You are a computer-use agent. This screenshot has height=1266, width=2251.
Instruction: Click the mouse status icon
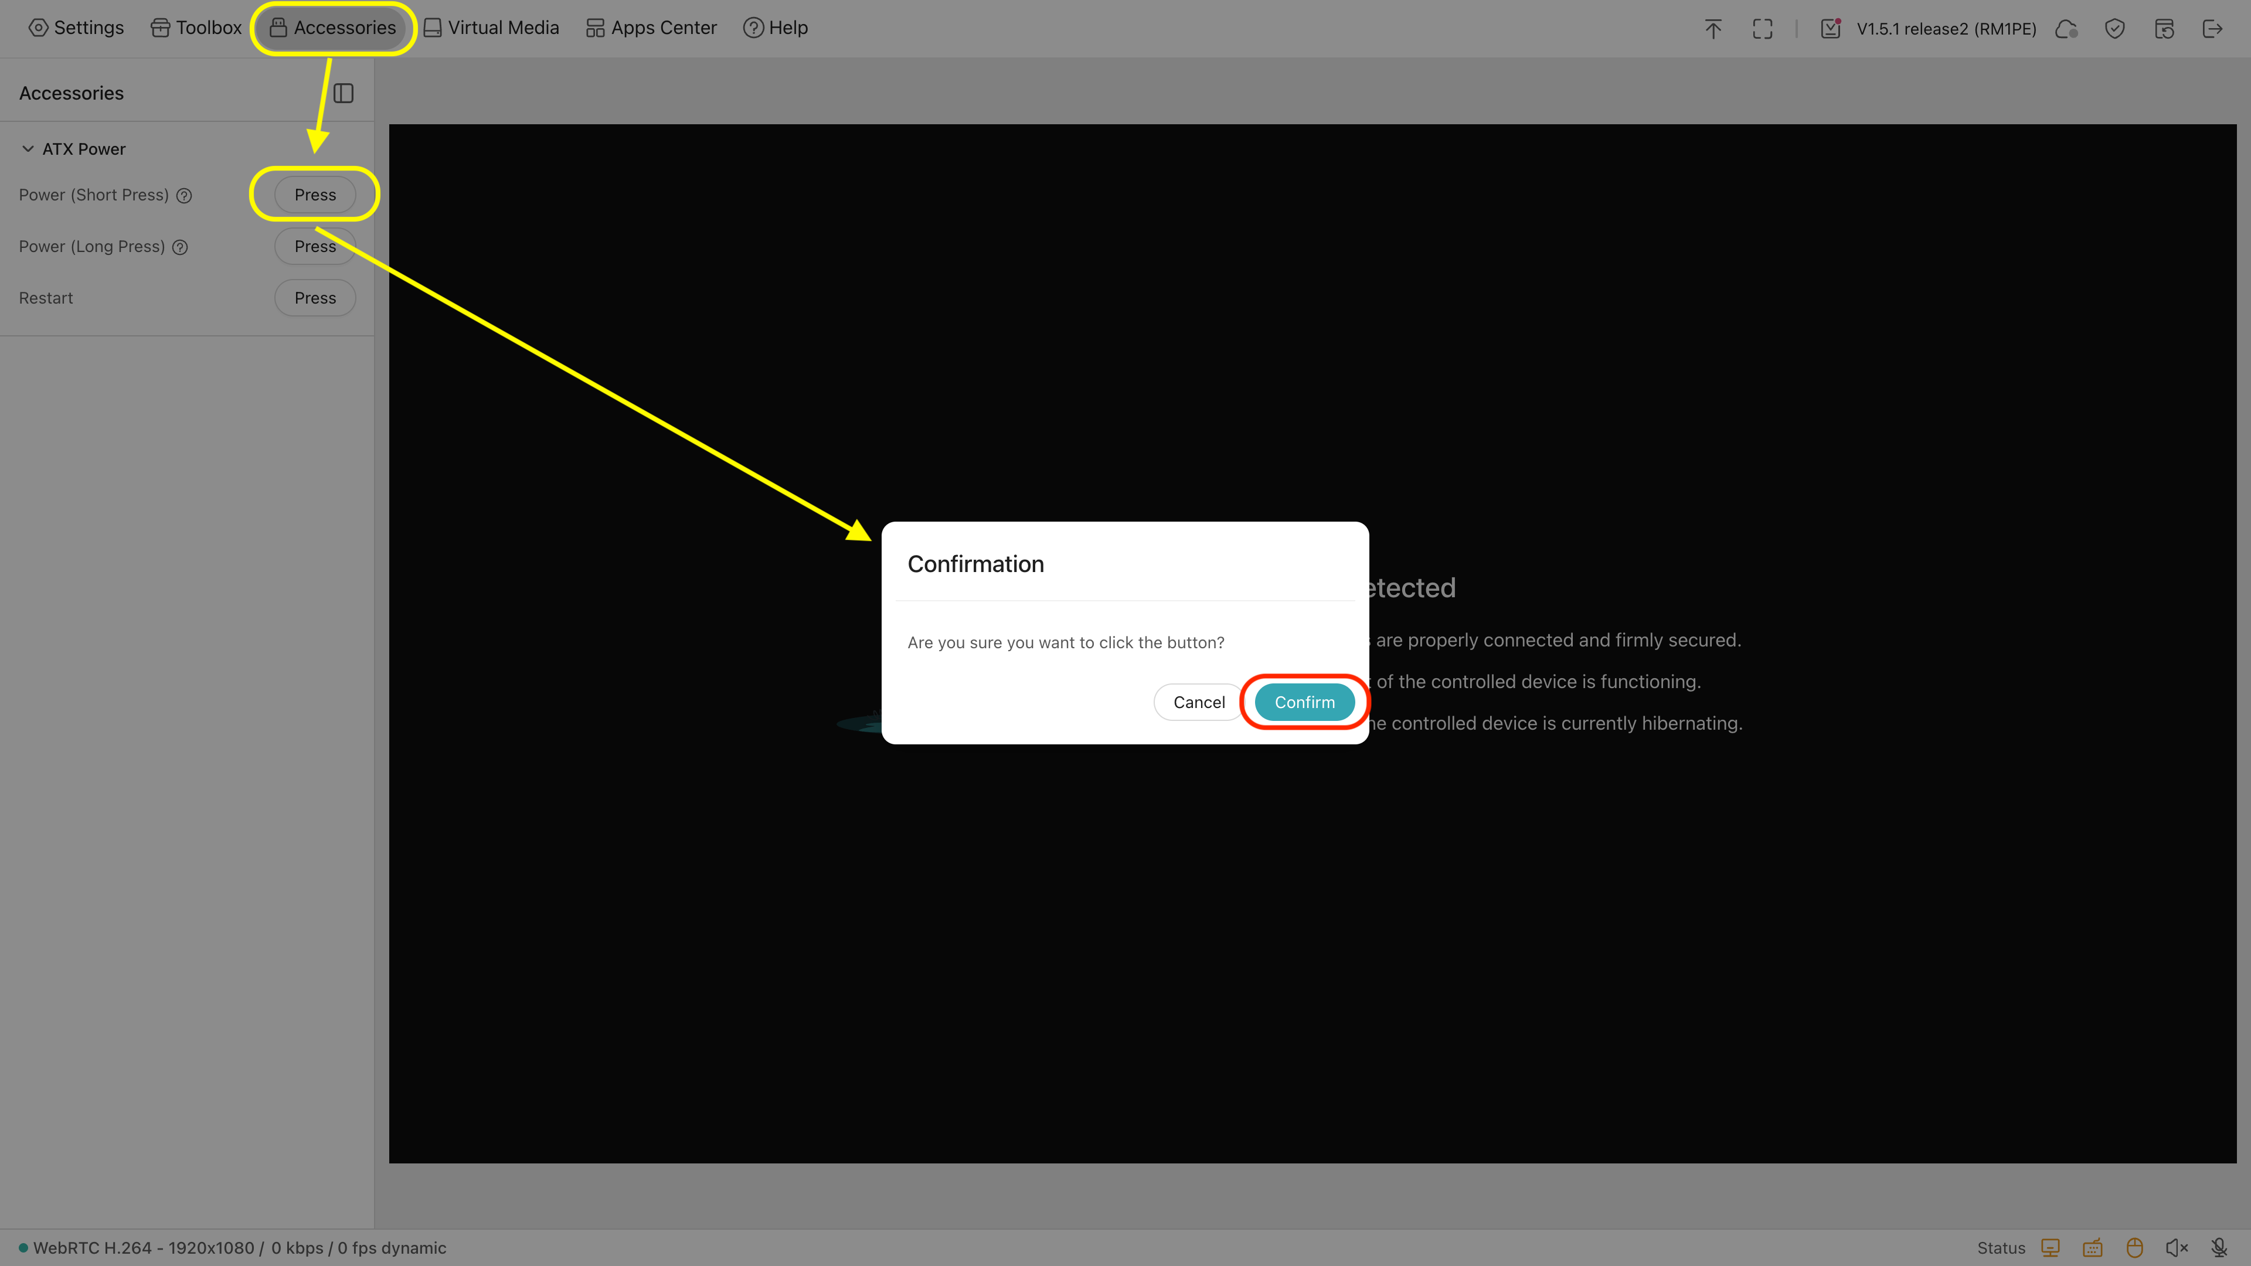tap(2134, 1248)
